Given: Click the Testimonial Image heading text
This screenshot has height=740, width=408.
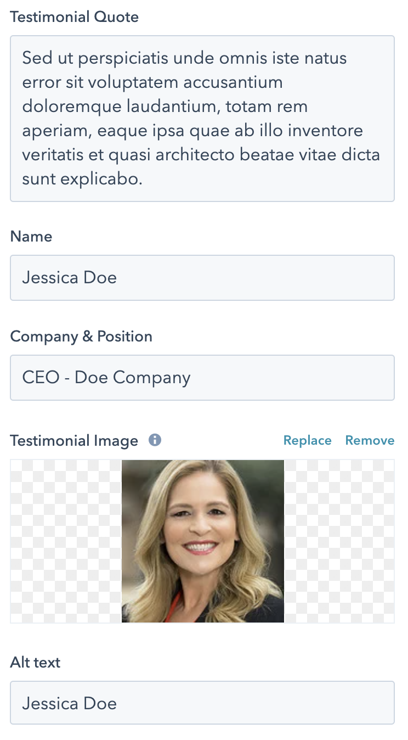Looking at the screenshot, I should click(x=73, y=440).
